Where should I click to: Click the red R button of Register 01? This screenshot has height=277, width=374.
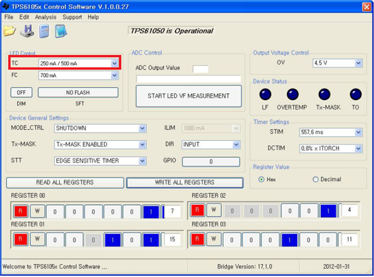pos(20,240)
